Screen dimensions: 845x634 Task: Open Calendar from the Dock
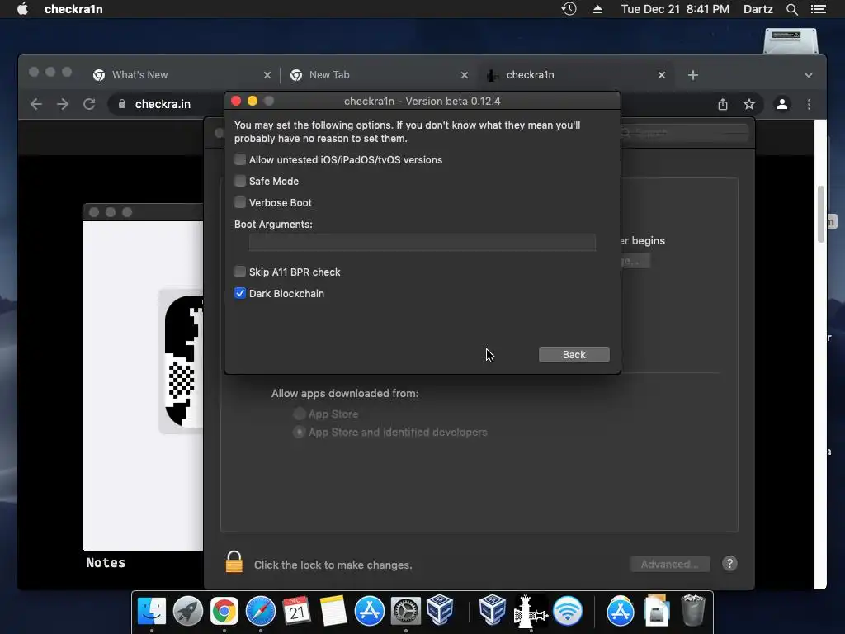point(296,611)
